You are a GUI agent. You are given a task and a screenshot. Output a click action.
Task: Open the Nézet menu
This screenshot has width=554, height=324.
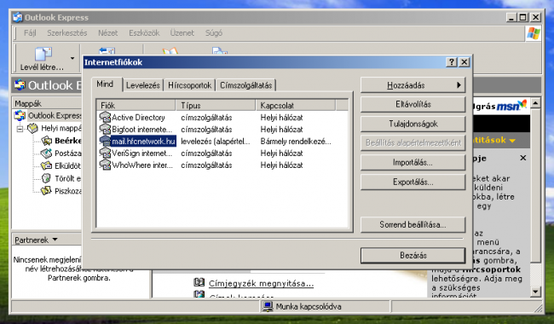(107, 33)
